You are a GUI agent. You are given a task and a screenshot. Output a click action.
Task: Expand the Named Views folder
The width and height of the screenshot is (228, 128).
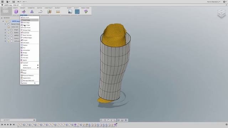click(x=5, y=24)
